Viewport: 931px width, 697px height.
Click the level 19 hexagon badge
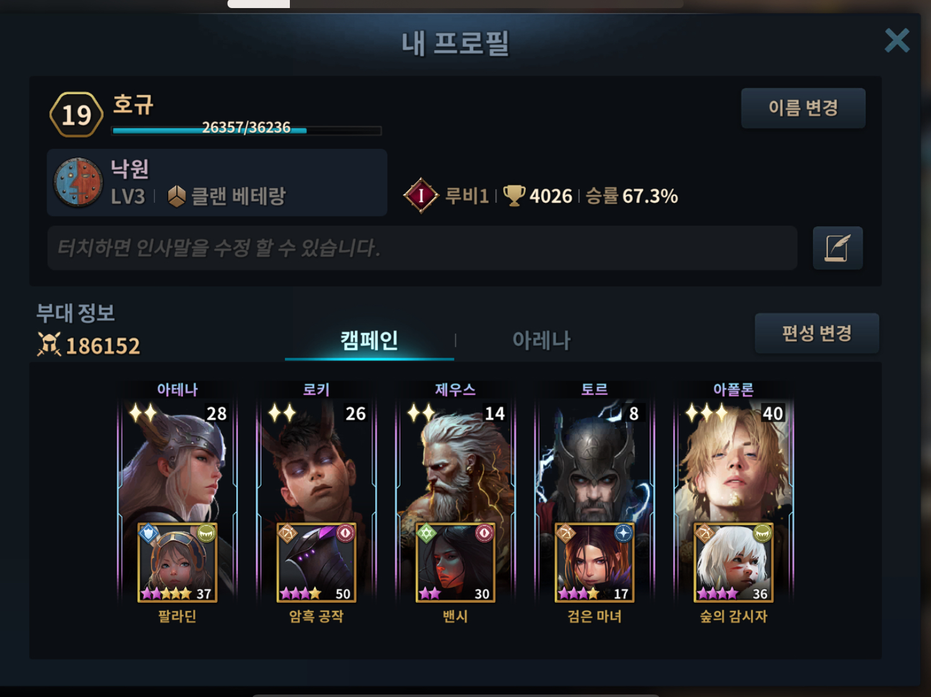(x=76, y=115)
